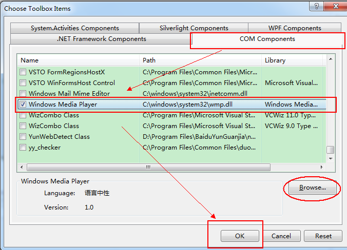Tick the VSTO WinFormsHost Control checkbox
The image size is (347, 250).
(23, 83)
